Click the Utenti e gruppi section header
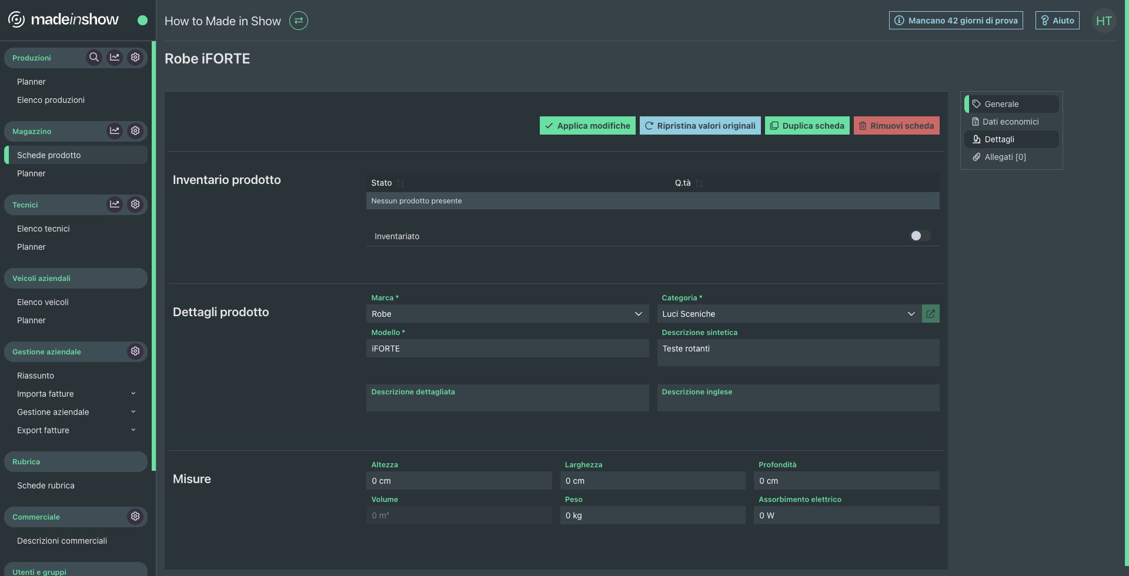Screen dimensions: 1129x576 click(x=76, y=570)
